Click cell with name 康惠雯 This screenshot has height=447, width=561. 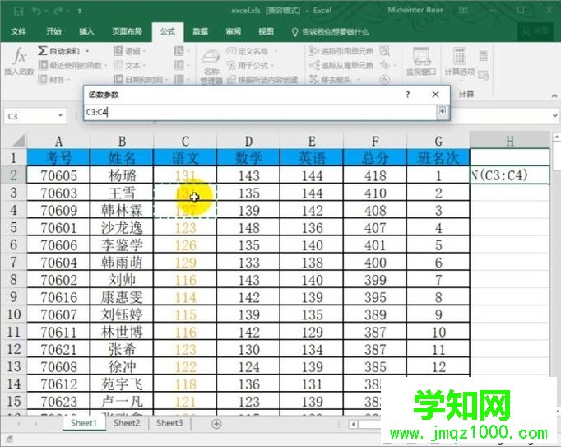[x=122, y=297]
